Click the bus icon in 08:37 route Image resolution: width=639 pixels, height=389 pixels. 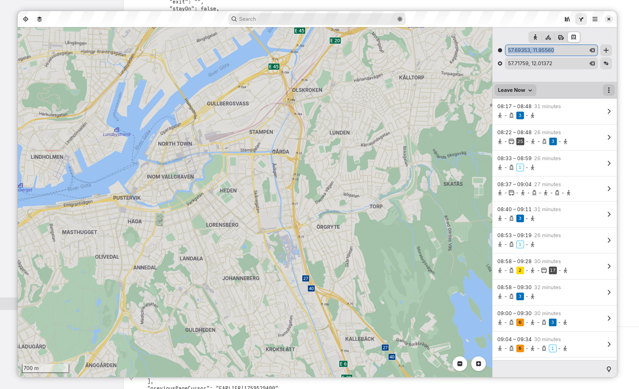(511, 193)
